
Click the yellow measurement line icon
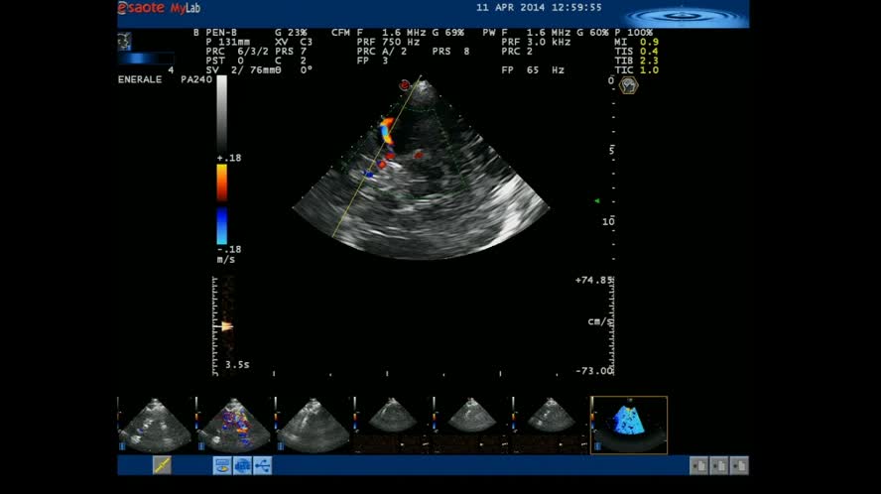coord(162,464)
